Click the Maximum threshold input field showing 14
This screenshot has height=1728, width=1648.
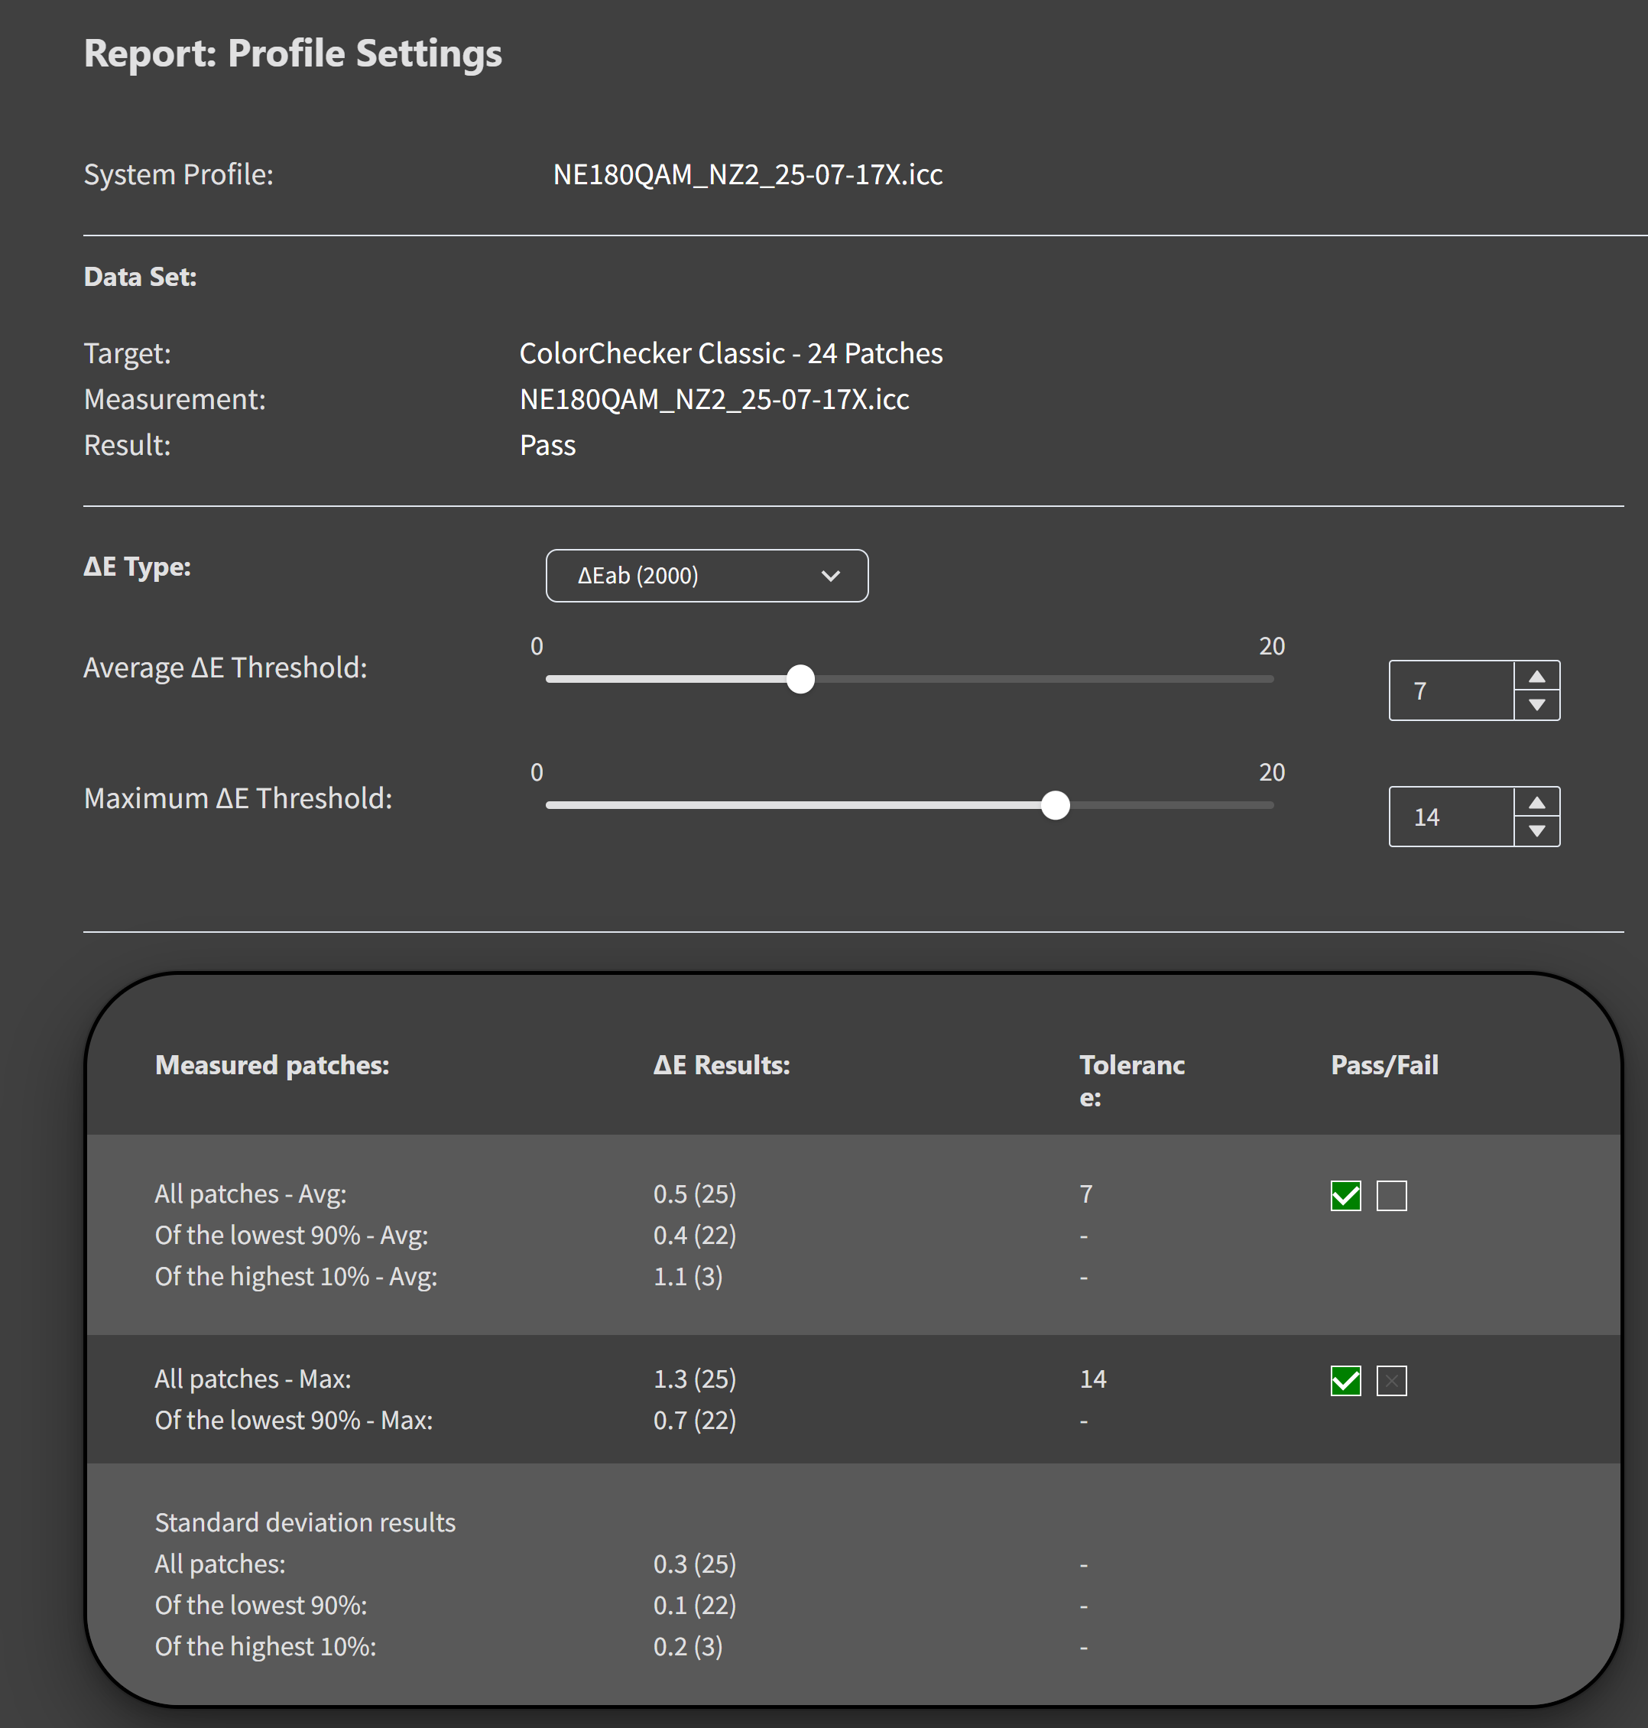point(1452,816)
